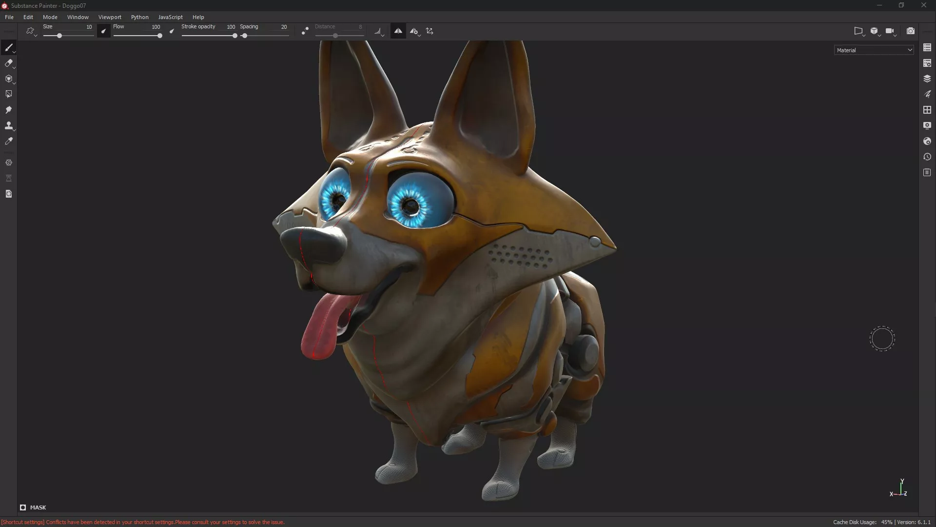Toggle size pen pressure button
Image resolution: width=936 pixels, height=527 pixels.
(x=103, y=31)
